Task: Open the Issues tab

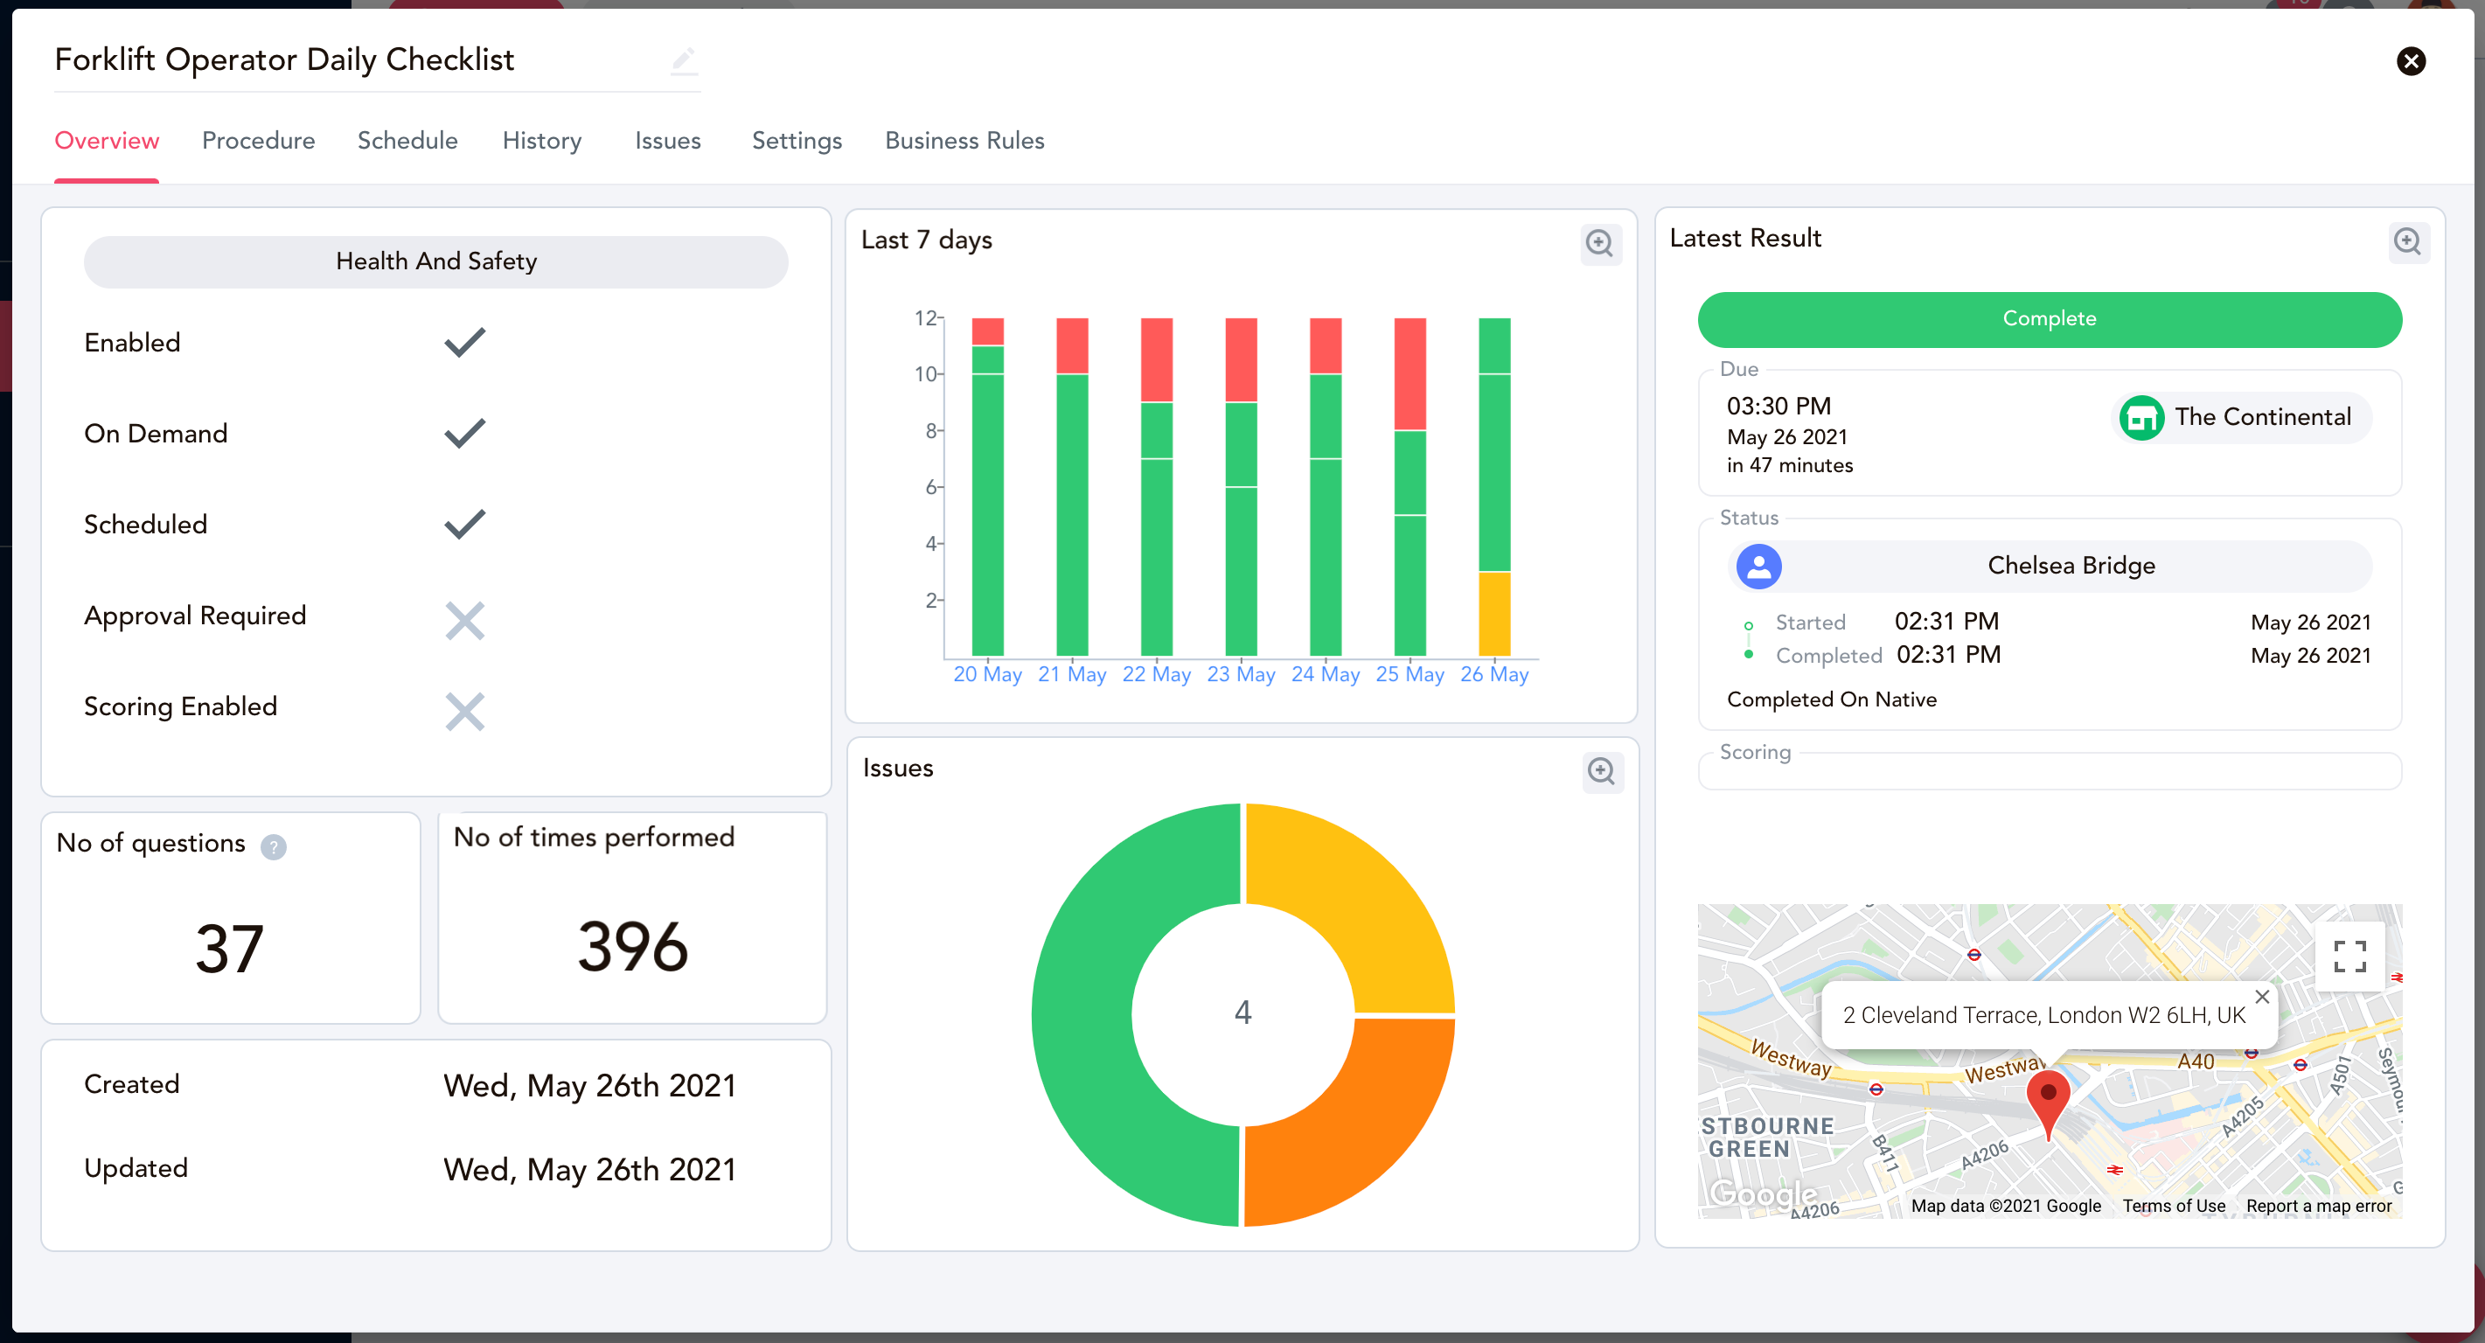Action: 667,141
